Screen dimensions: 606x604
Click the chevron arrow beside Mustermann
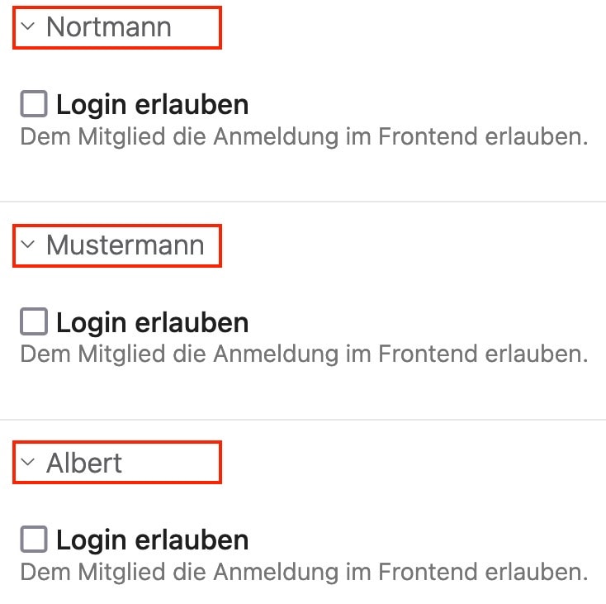(x=28, y=245)
